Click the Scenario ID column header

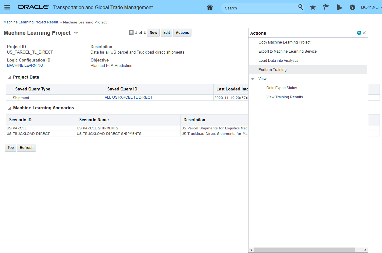point(41,120)
